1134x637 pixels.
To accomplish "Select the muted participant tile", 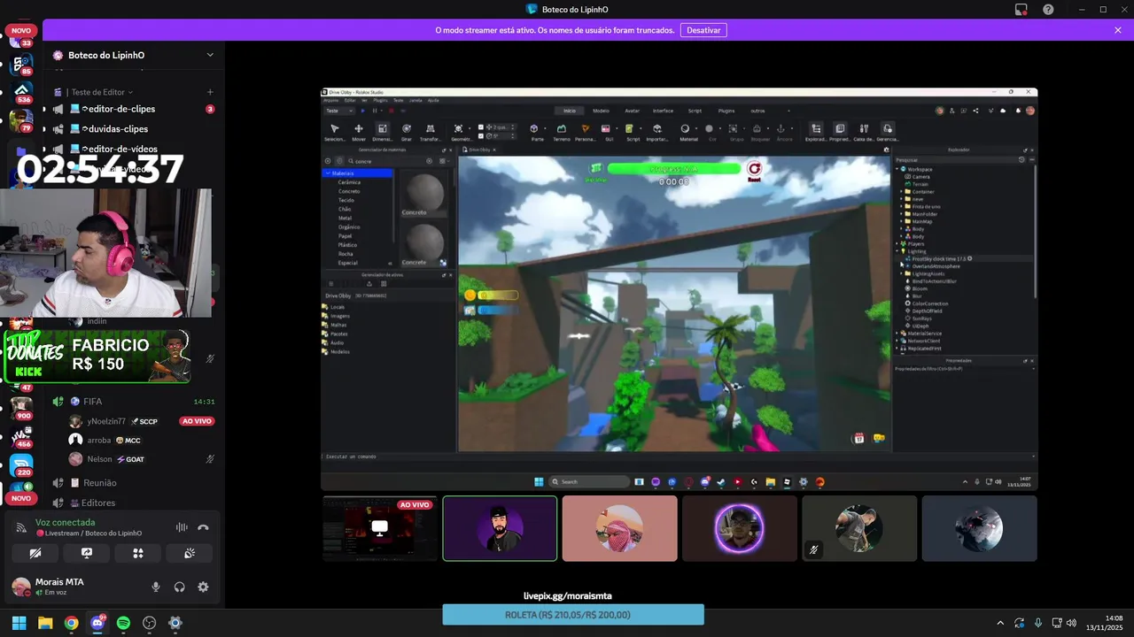I will pyautogui.click(x=859, y=528).
